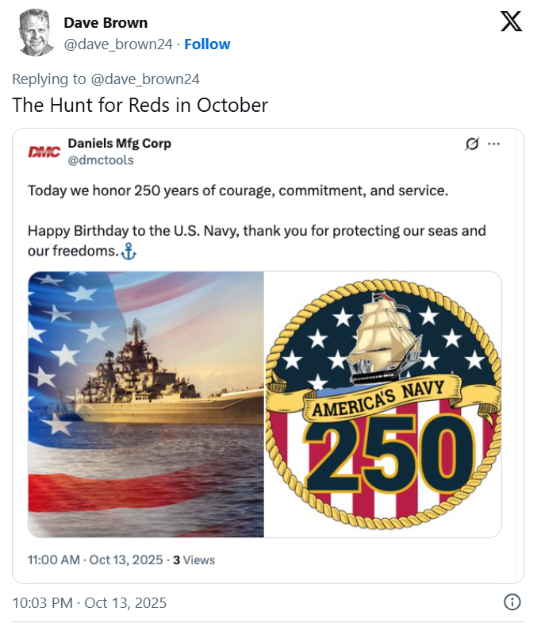The image size is (537, 623).
Task: Open the @dave_brown24 handle beside Follow
Action: pyautogui.click(x=118, y=44)
